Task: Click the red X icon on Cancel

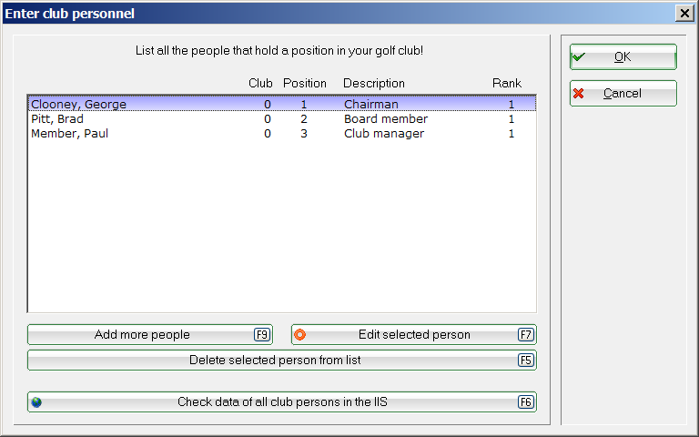Action: click(x=579, y=93)
